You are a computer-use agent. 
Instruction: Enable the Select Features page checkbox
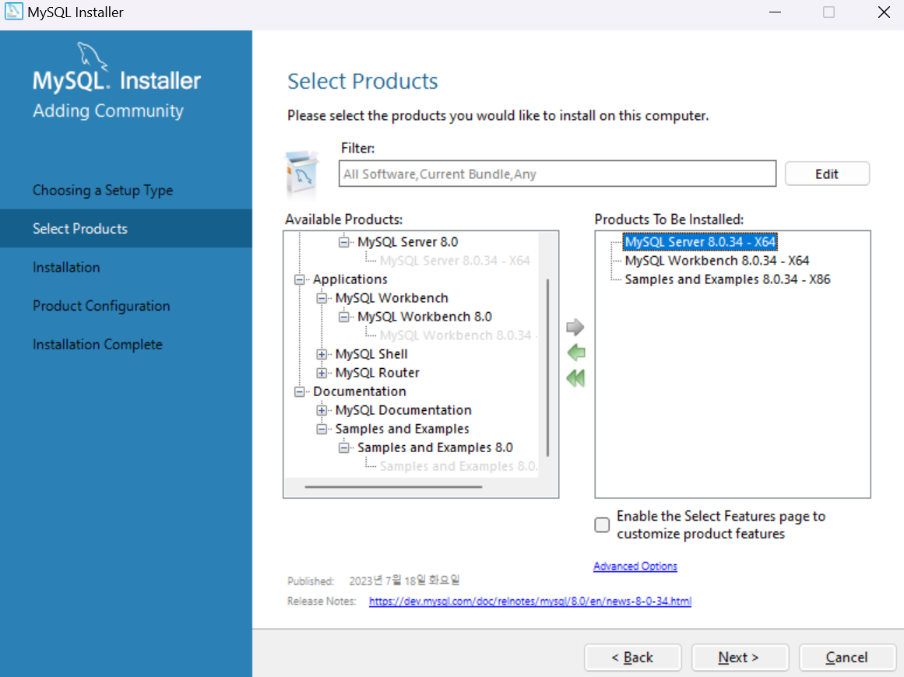pos(602,525)
